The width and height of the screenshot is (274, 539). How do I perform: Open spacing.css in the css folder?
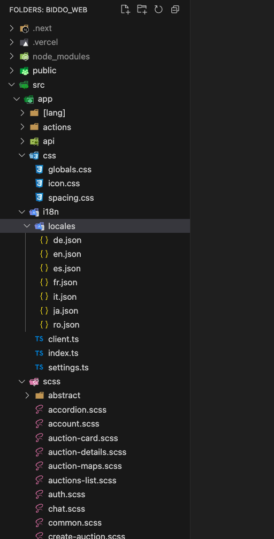71,198
